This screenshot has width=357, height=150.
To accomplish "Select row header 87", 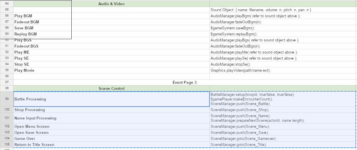I will tap(7, 22).
